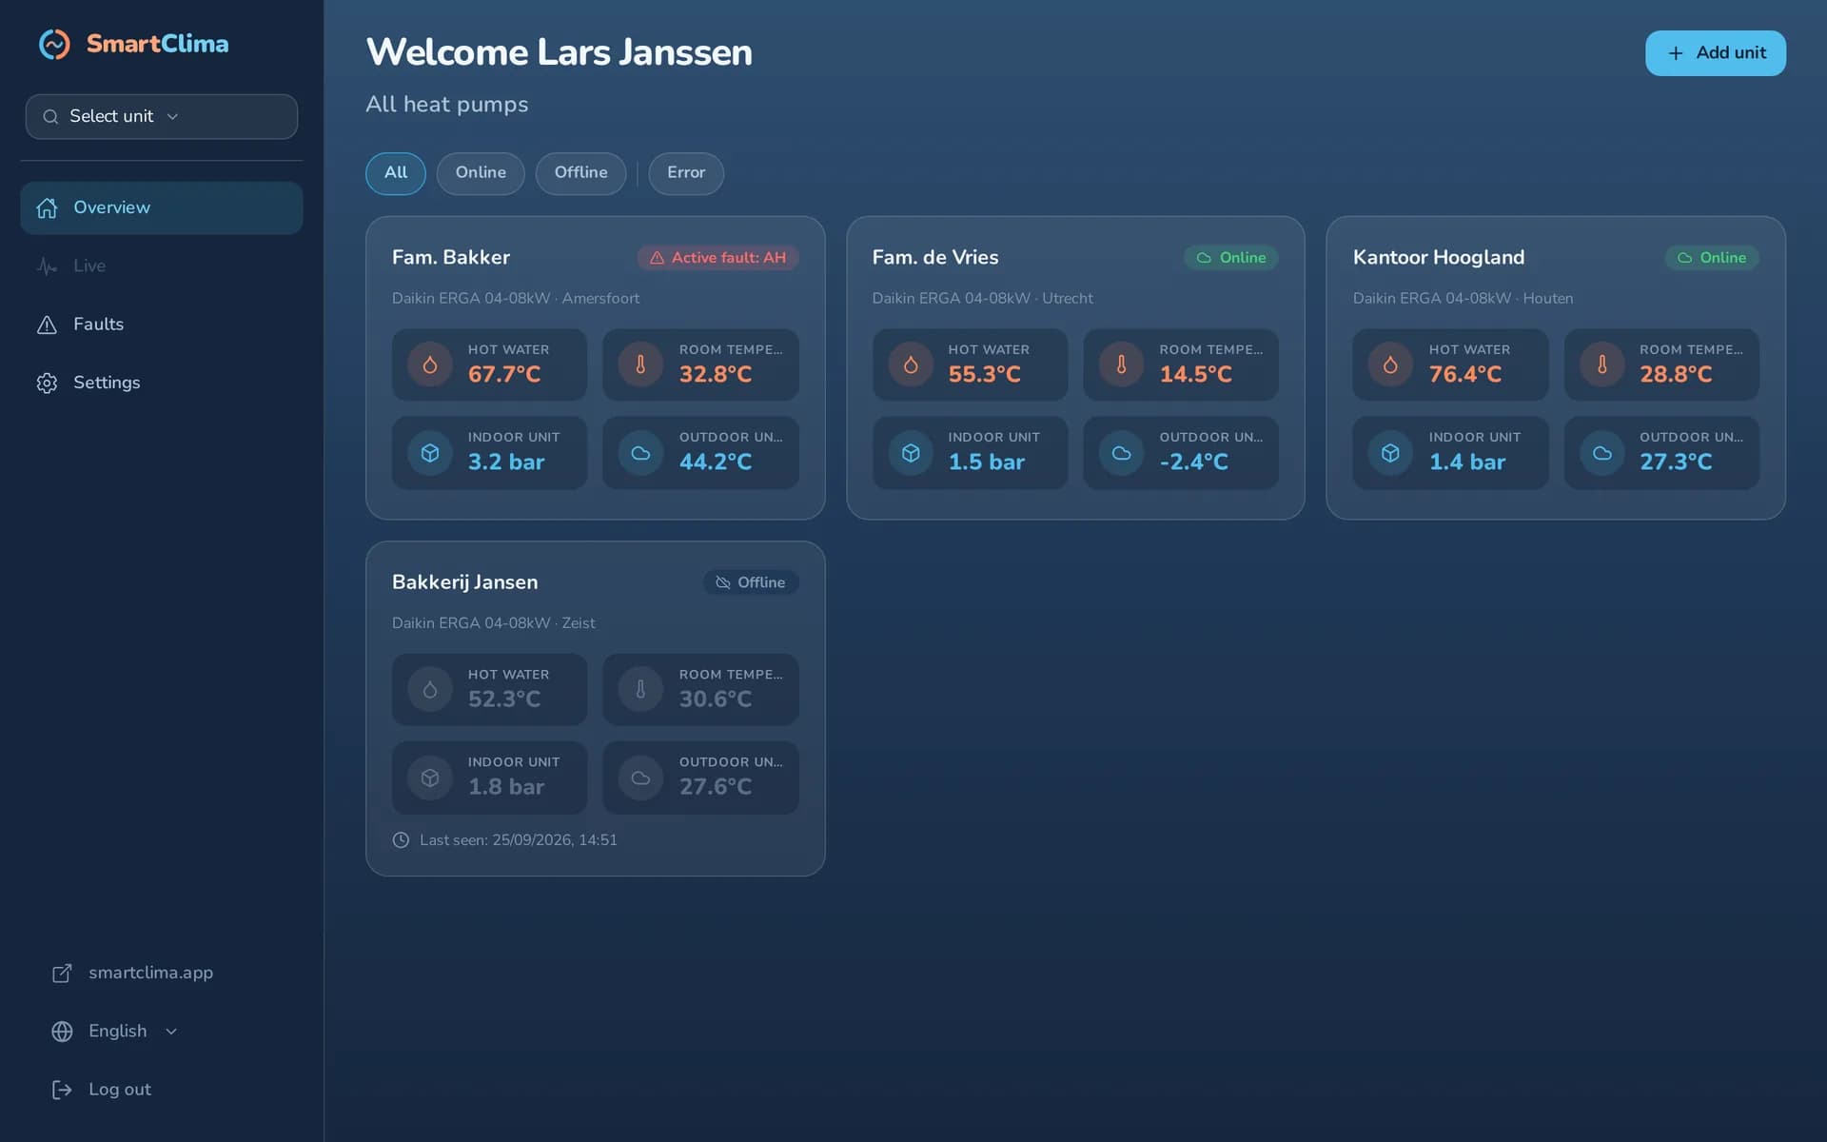
Task: Expand the English language selector
Action: (115, 1032)
